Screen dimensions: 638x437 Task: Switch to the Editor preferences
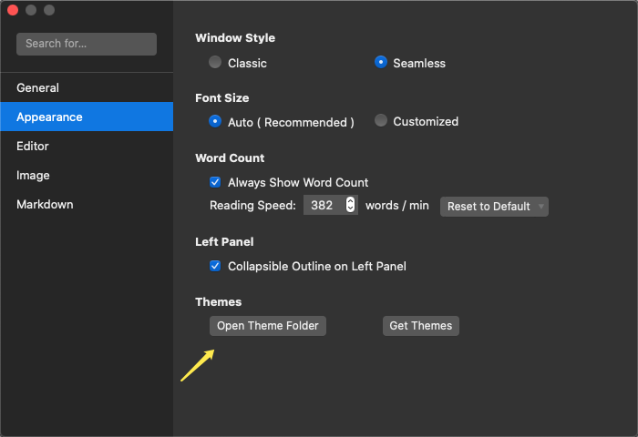tap(33, 147)
